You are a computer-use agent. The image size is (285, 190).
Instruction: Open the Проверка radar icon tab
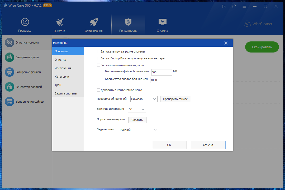25,22
